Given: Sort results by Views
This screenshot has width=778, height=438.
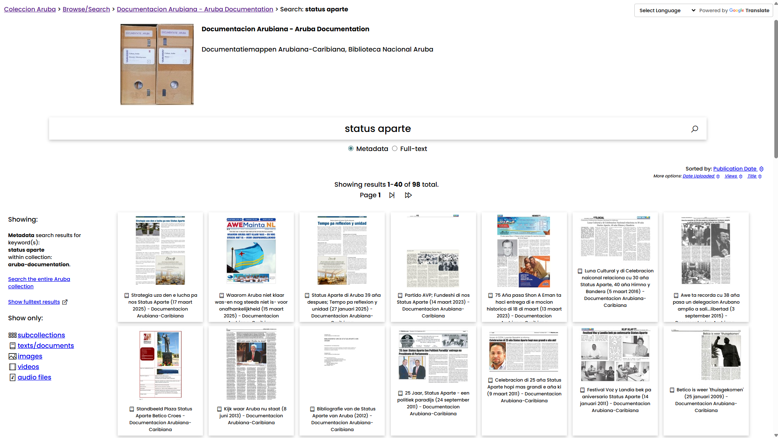Looking at the screenshot, I should [731, 176].
